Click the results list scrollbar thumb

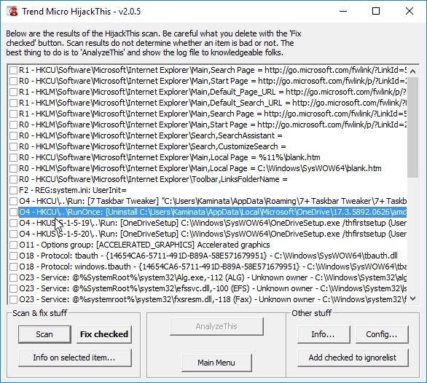tap(413, 127)
